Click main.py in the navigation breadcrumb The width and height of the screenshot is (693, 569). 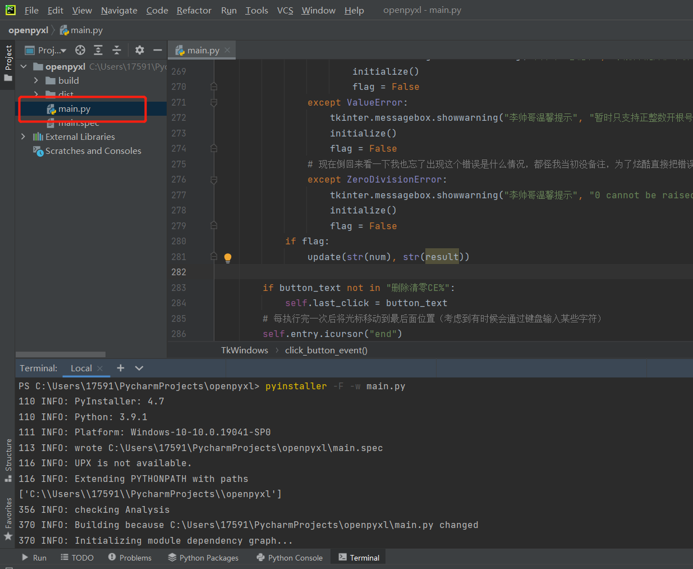[81, 30]
